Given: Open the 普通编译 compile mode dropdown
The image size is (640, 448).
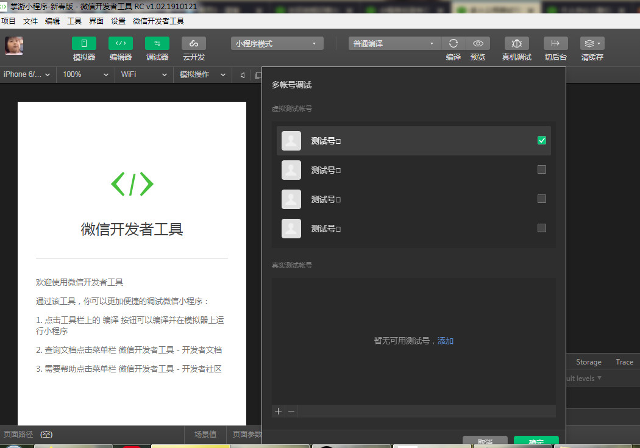Looking at the screenshot, I should coord(395,43).
